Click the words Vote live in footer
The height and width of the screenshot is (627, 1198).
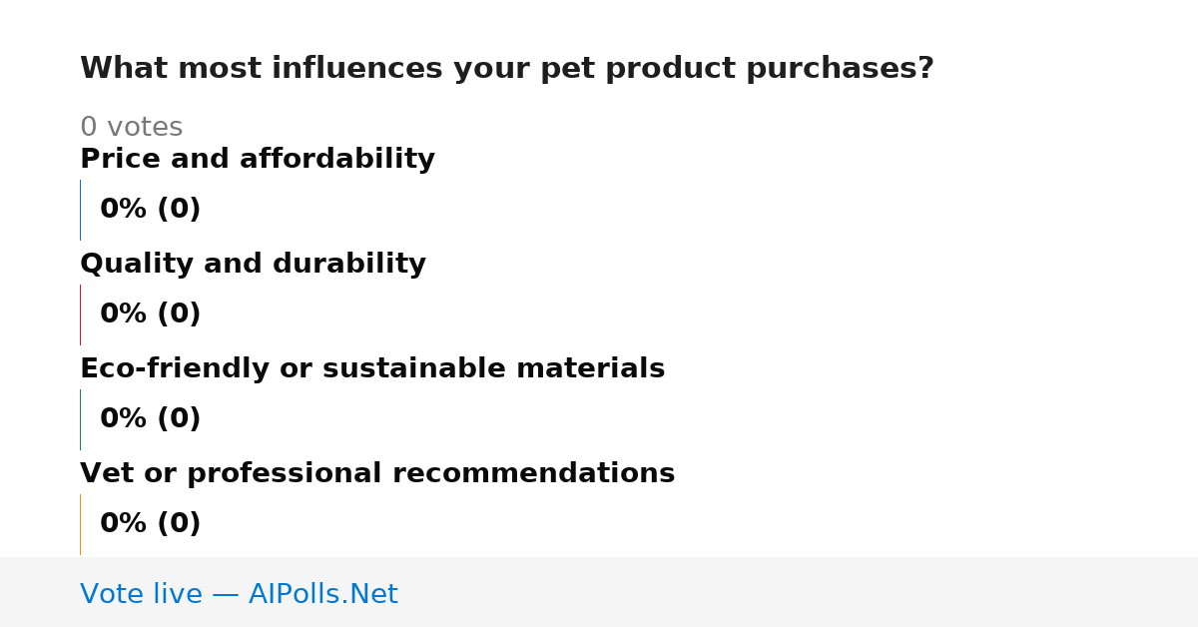[x=141, y=594]
